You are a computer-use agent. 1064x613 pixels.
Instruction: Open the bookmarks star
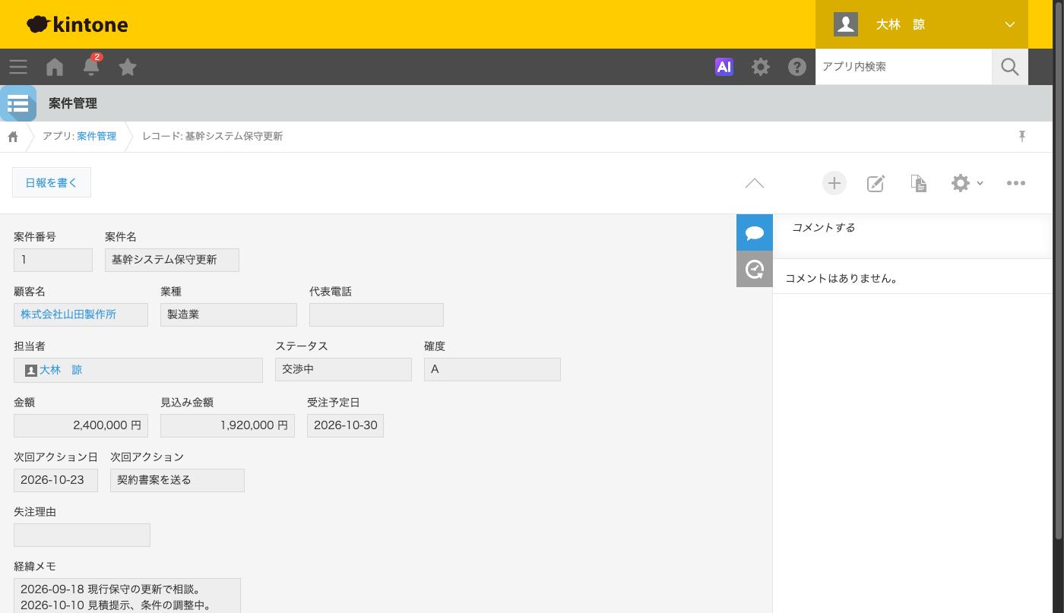(128, 67)
